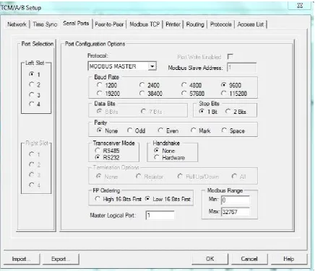Close the TCM/A/B Setup dialog
The height and width of the screenshot is (271, 315).
(300, 6)
